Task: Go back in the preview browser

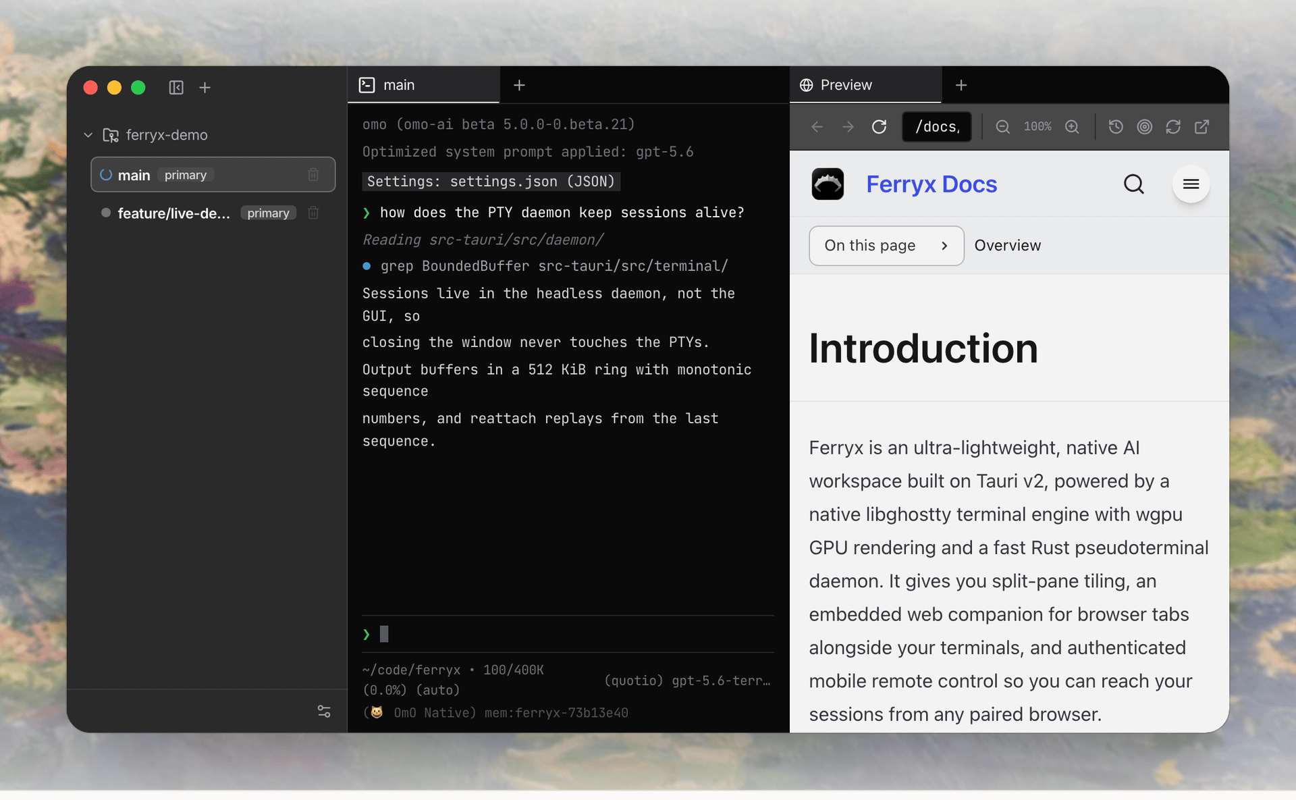Action: point(817,127)
